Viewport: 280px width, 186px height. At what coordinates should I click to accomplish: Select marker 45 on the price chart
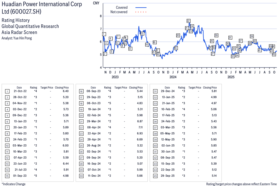(274, 54)
